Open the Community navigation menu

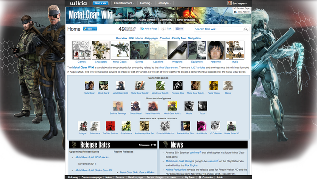coord(167,20)
